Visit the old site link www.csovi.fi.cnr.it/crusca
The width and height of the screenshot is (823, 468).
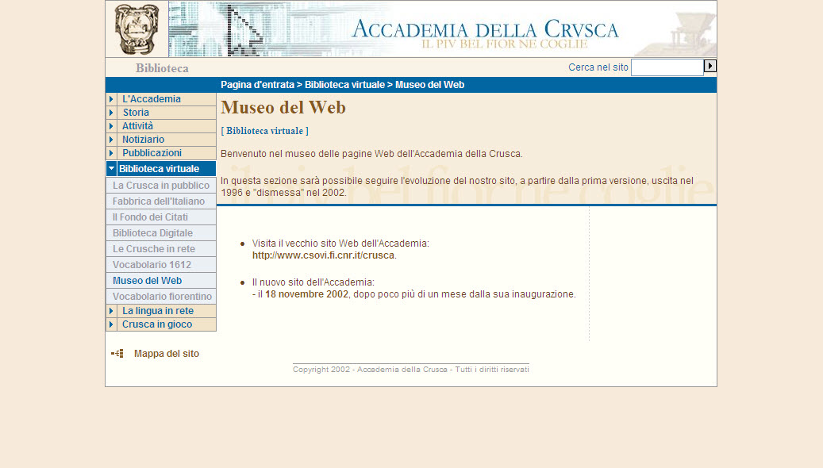click(323, 255)
